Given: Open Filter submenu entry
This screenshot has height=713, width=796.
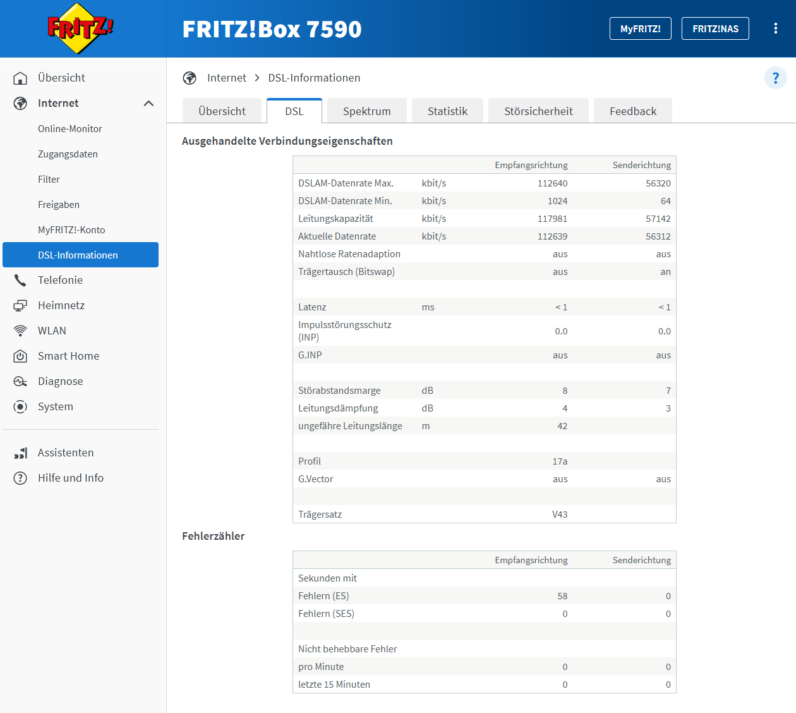Looking at the screenshot, I should point(49,179).
